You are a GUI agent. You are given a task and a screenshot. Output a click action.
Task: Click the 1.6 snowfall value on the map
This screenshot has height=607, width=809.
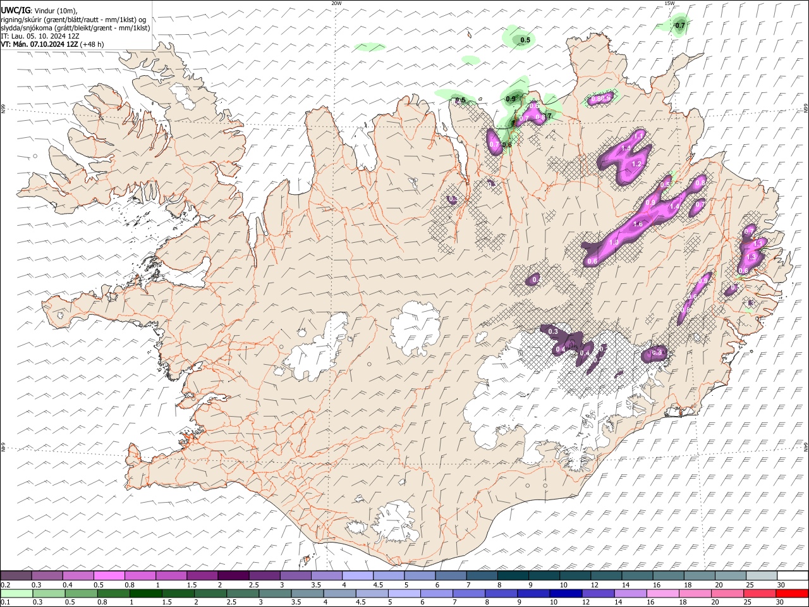[x=638, y=224]
